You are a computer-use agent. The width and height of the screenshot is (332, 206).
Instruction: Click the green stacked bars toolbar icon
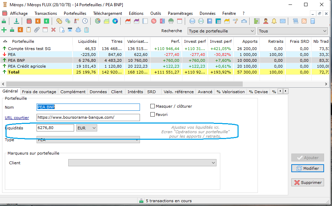[256, 21]
